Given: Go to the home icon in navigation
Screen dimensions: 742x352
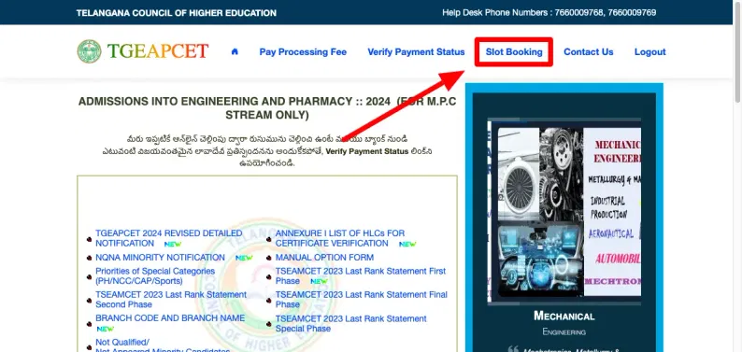Looking at the screenshot, I should [x=235, y=52].
